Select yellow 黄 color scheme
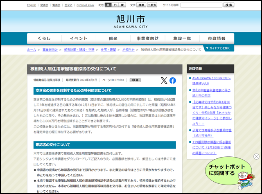Viewport: 262px width, 194px height. click(x=122, y=5)
